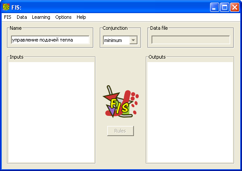Click the Name text field
Viewport: 242px width, 171px height.
point(50,40)
